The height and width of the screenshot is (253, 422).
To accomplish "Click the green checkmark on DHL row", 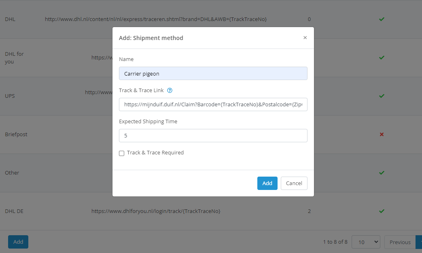I will pyautogui.click(x=382, y=19).
